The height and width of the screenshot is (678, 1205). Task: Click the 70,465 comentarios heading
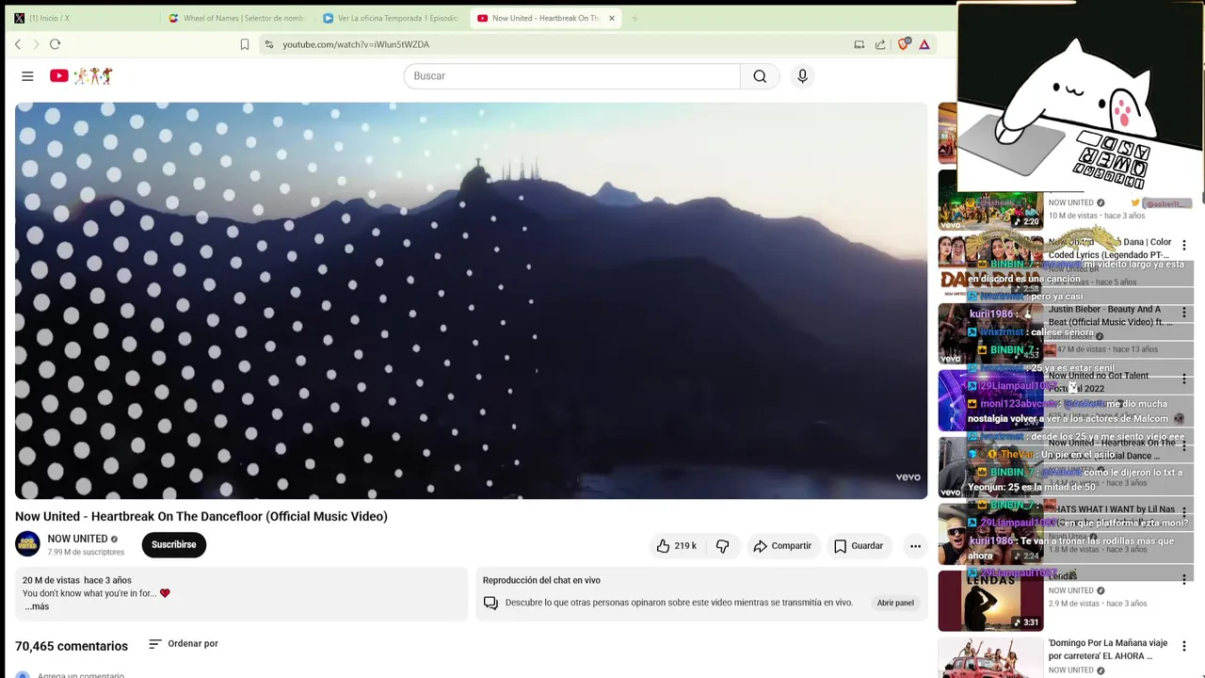coord(72,646)
